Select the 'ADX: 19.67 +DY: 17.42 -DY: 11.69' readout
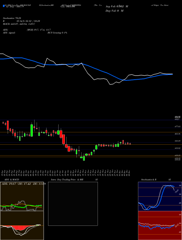182x240 pixels. [x=23, y=184]
